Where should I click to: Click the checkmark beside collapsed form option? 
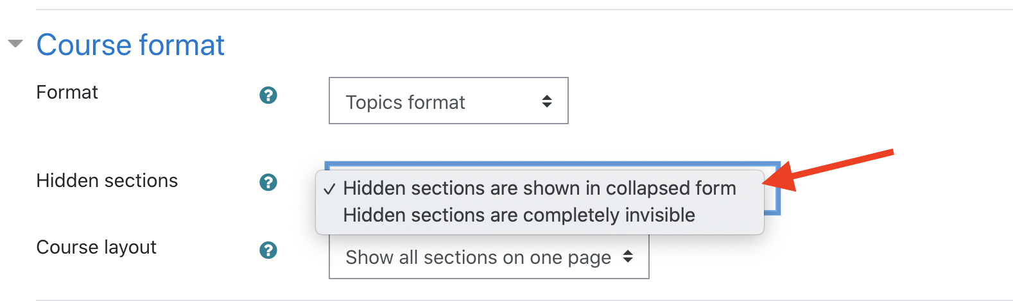point(329,190)
